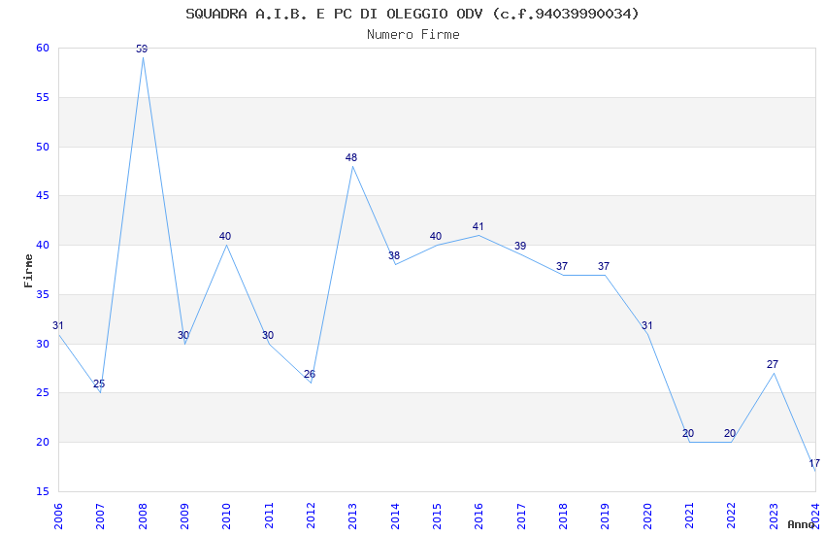Pick the data label 40 for year 2015

coord(436,236)
